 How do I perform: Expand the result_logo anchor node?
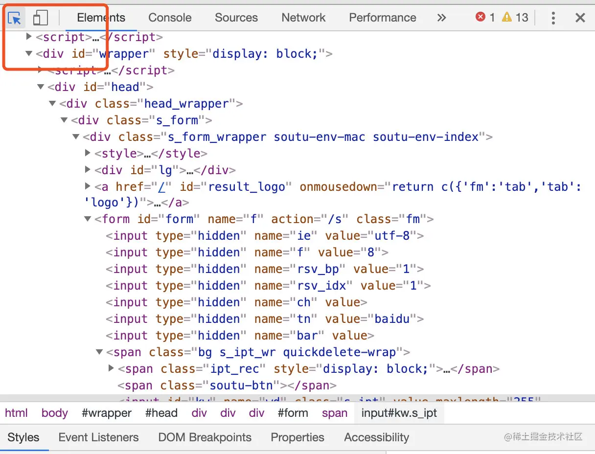click(x=88, y=186)
